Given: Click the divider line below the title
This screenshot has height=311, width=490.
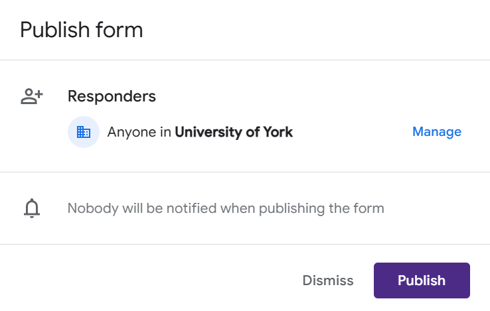Looking at the screenshot, I should pos(245,60).
